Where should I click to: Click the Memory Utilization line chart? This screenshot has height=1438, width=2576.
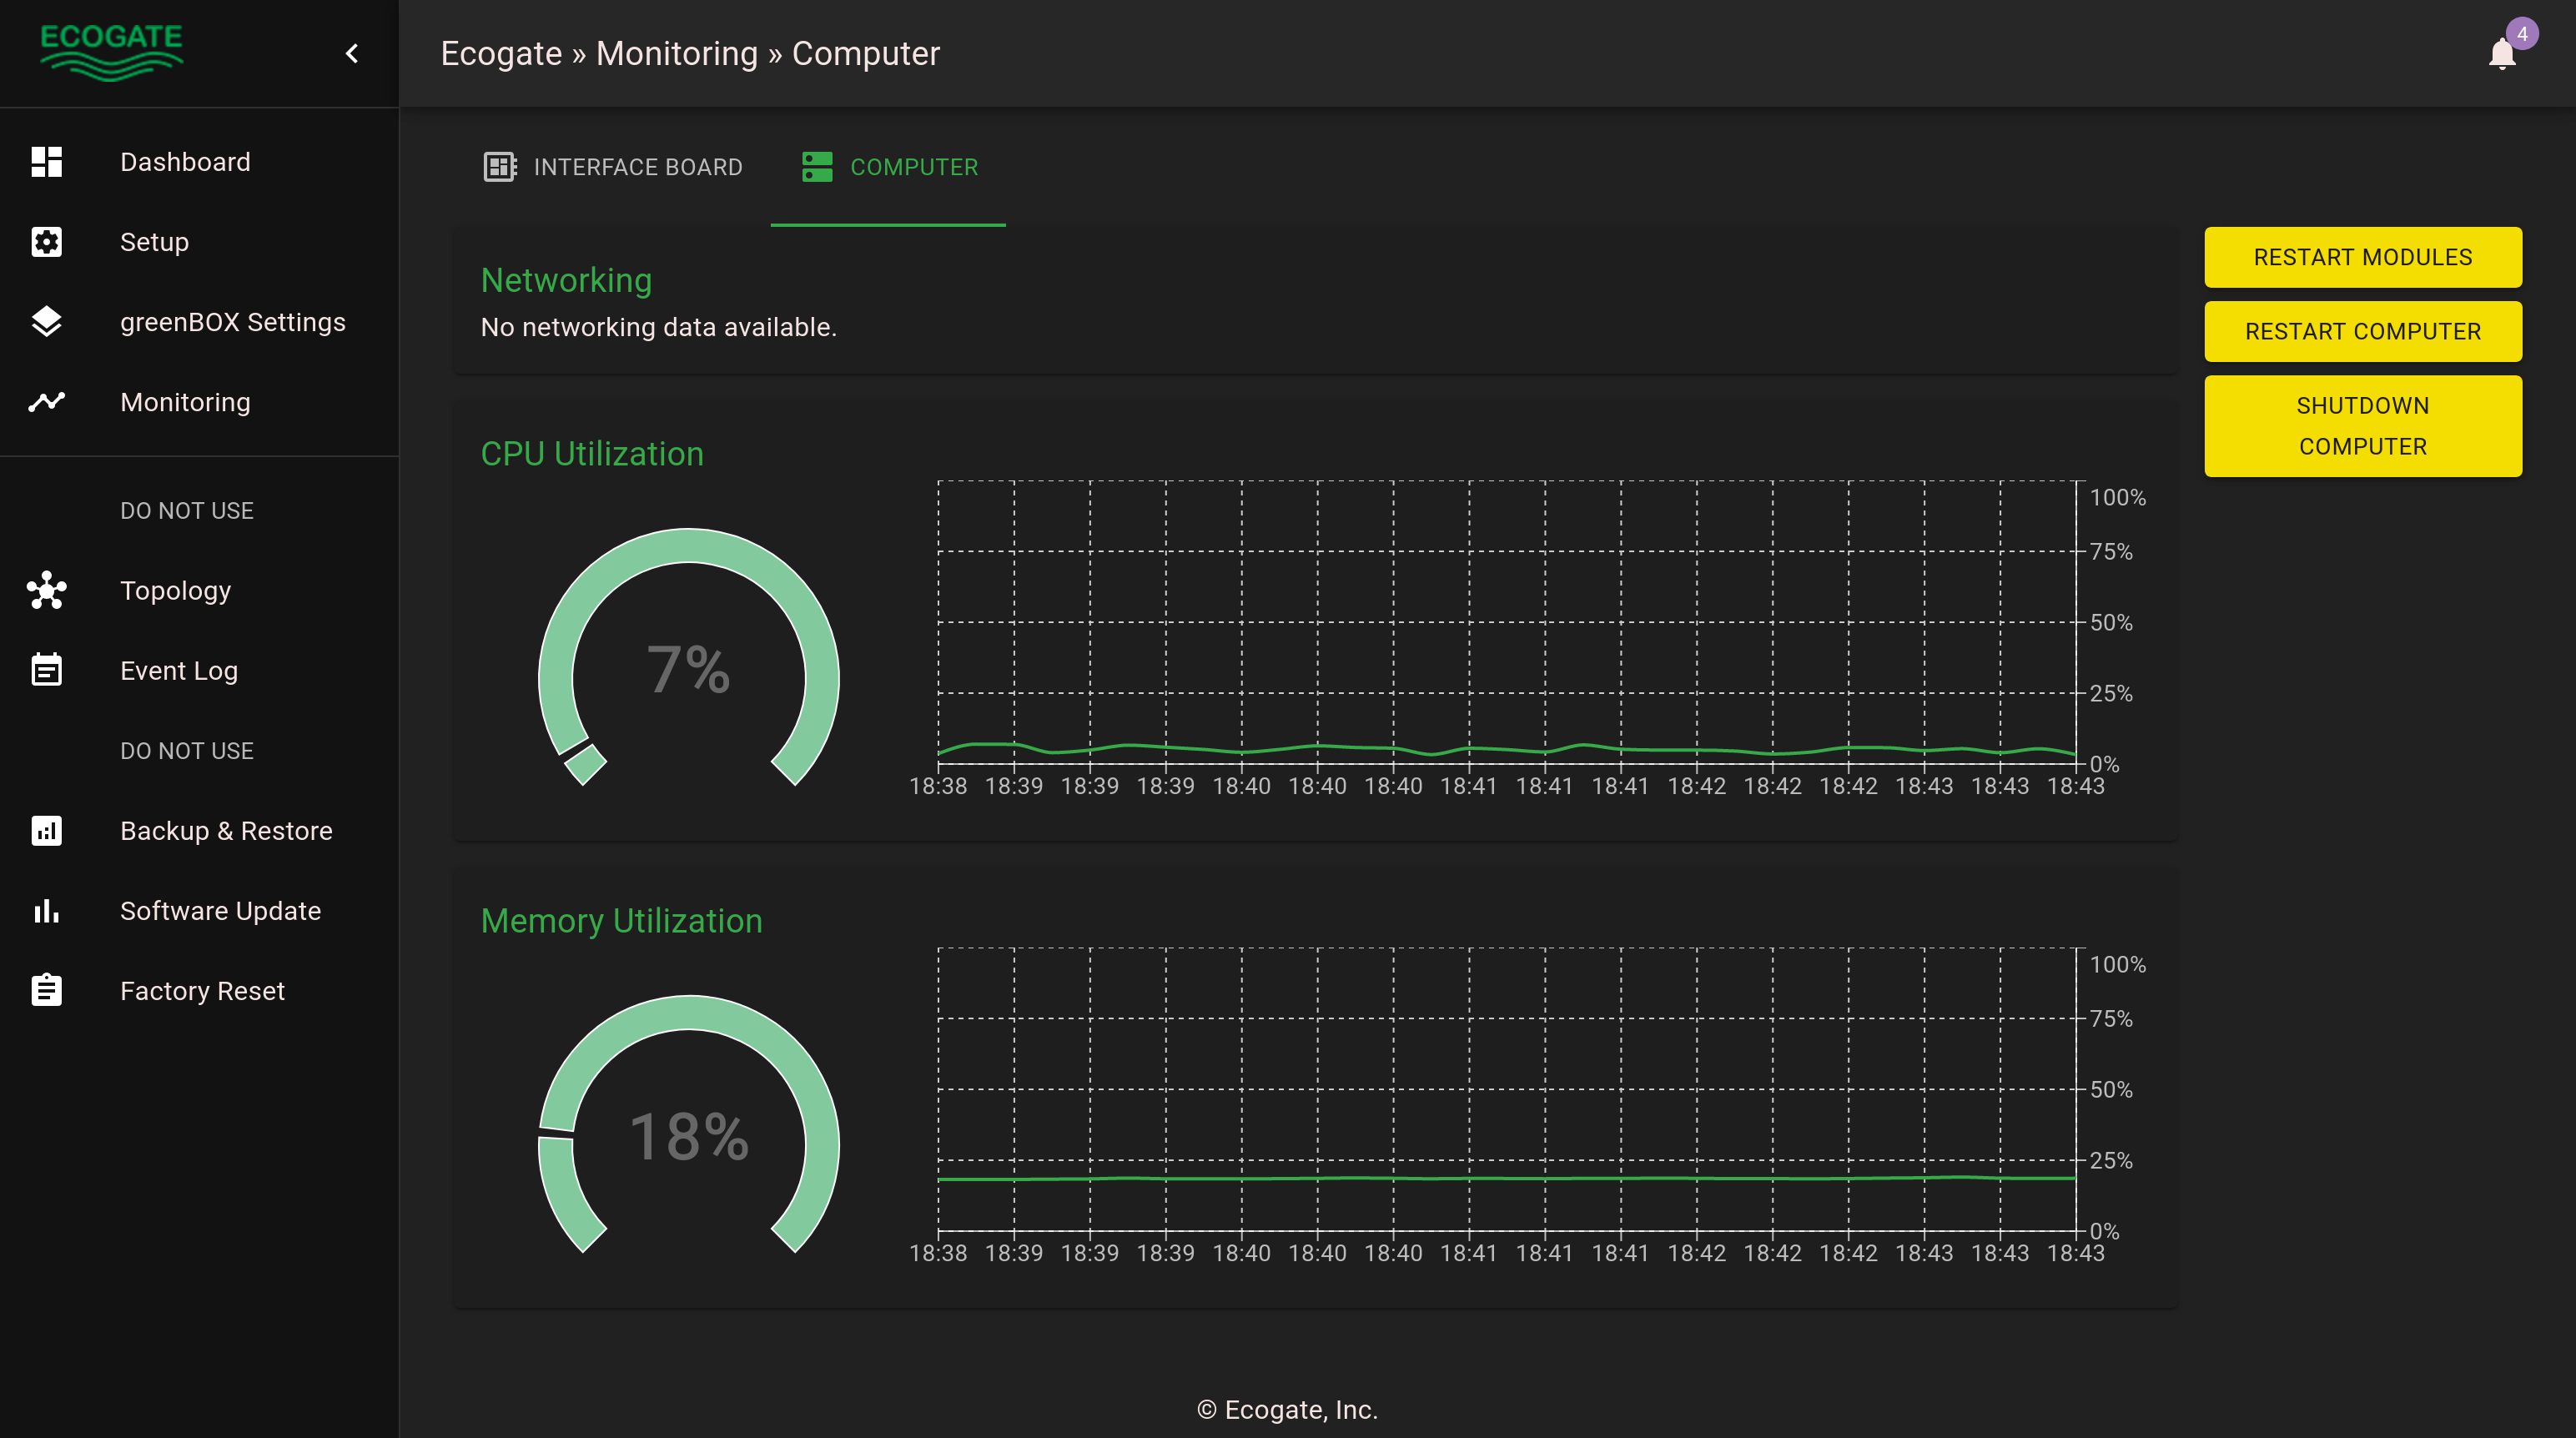(1508, 1089)
